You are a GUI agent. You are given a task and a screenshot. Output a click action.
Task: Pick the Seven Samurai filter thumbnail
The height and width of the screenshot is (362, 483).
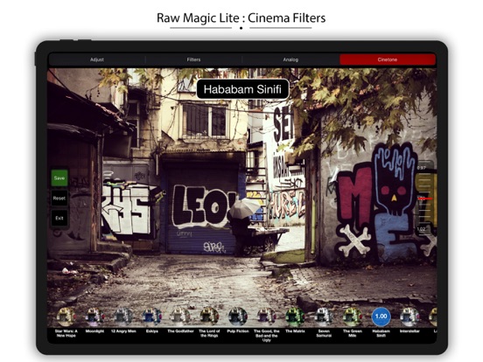(x=324, y=317)
